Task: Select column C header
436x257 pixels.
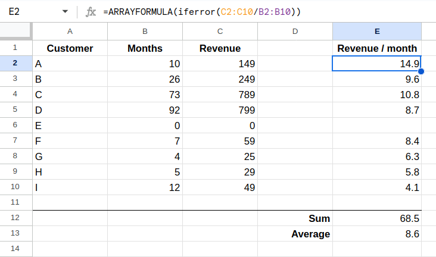Action: click(x=220, y=32)
